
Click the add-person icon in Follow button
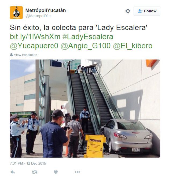pos(140,11)
